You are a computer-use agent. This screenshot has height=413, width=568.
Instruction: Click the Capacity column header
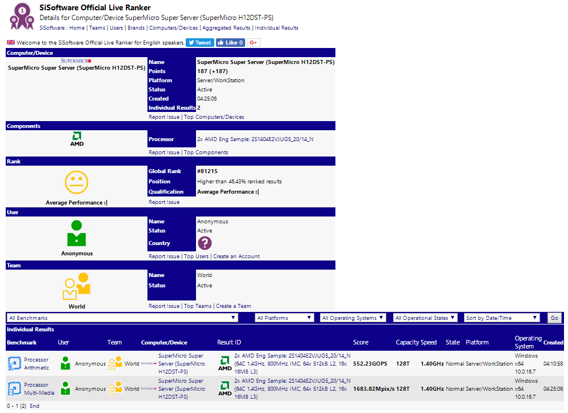click(x=407, y=342)
